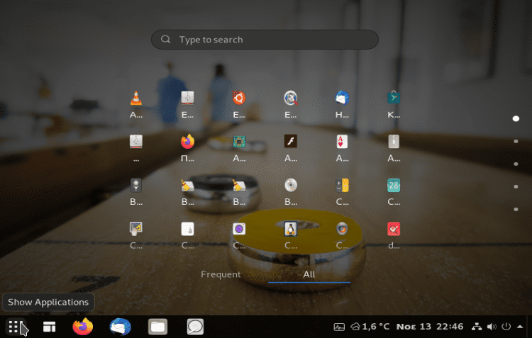The height and width of the screenshot is (338, 532).
Task: Open the dark gray pin icon labeled B...
Action: pos(136,186)
